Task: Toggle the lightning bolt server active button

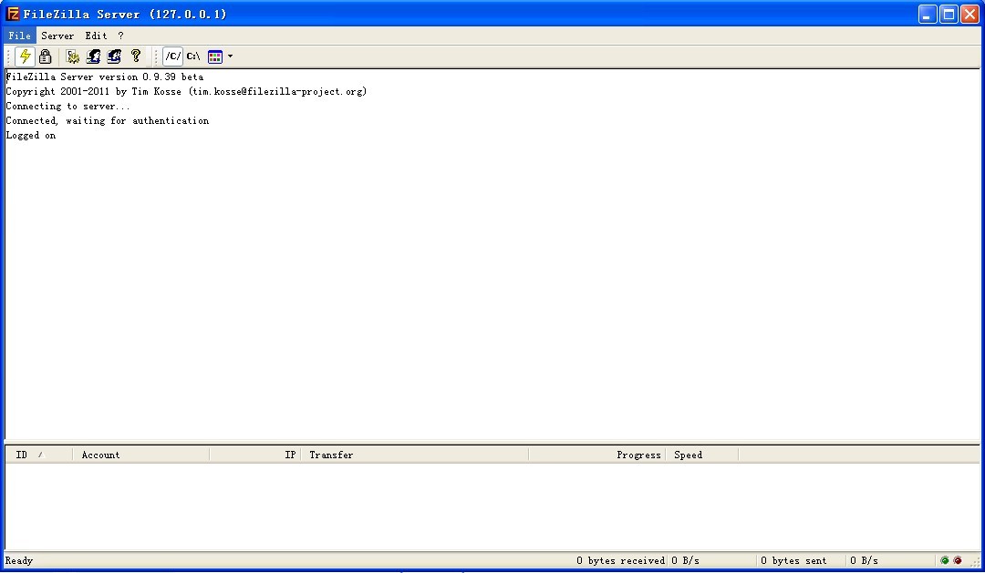Action: point(26,56)
